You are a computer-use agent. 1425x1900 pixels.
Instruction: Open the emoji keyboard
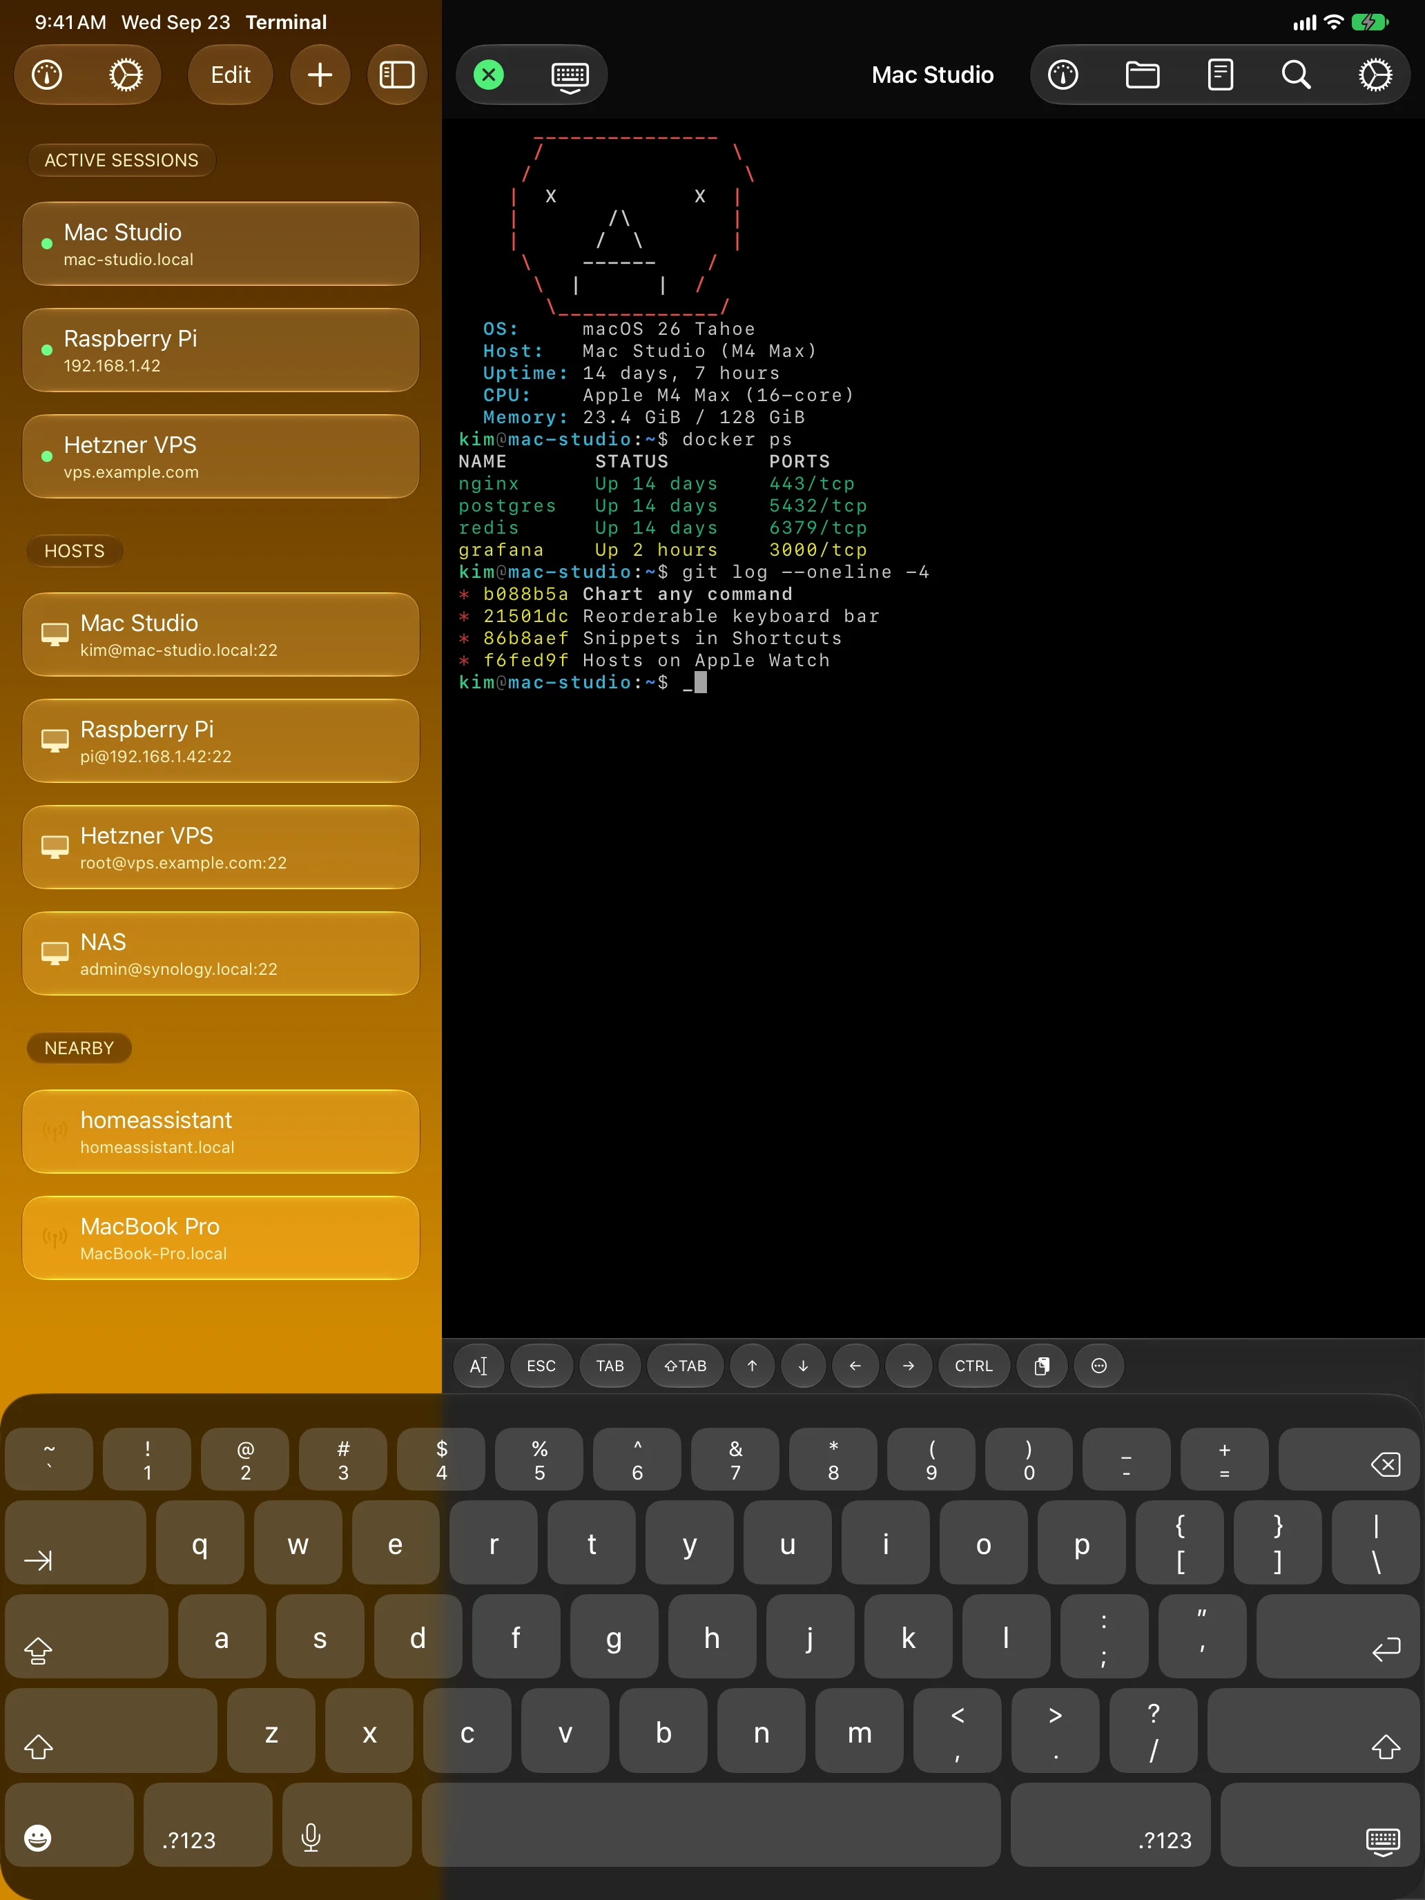click(x=70, y=1825)
